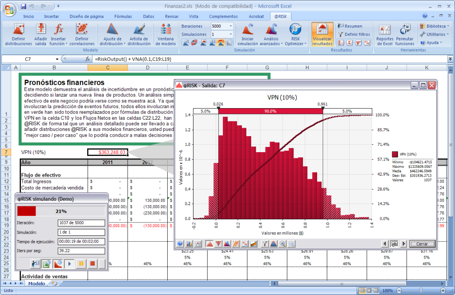This screenshot has height=295, width=455.
Task: Click the Añadir salida icon
Action: (40, 35)
